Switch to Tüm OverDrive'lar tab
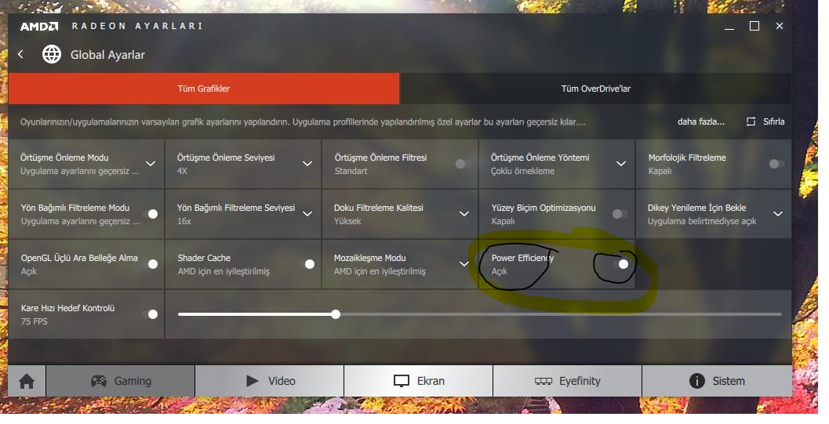This screenshot has width=829, height=424. pyautogui.click(x=596, y=89)
